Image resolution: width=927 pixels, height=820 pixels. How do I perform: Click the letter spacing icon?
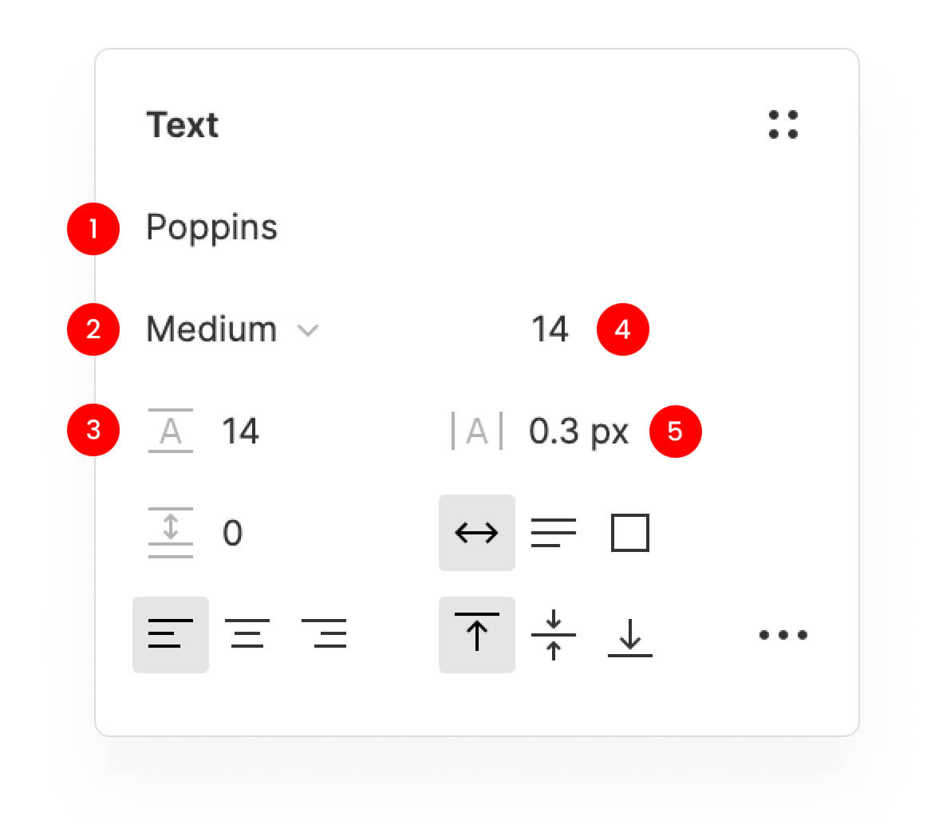point(477,432)
